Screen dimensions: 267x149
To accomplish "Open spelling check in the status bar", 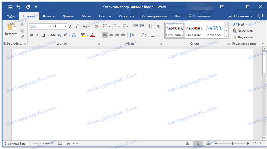I will 60,143.
